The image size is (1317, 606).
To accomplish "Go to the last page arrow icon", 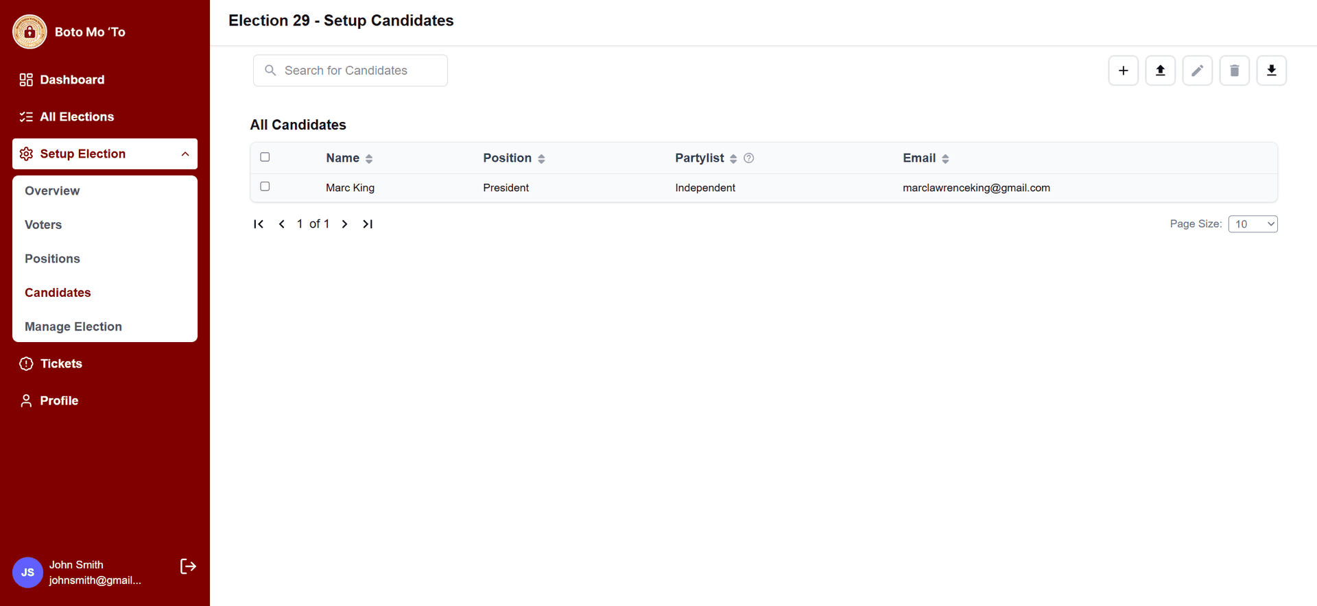I will point(368,224).
